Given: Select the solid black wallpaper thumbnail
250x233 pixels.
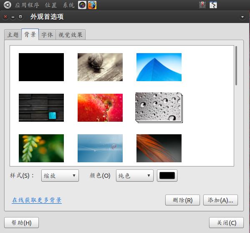Looking at the screenshot, I should (x=41, y=67).
